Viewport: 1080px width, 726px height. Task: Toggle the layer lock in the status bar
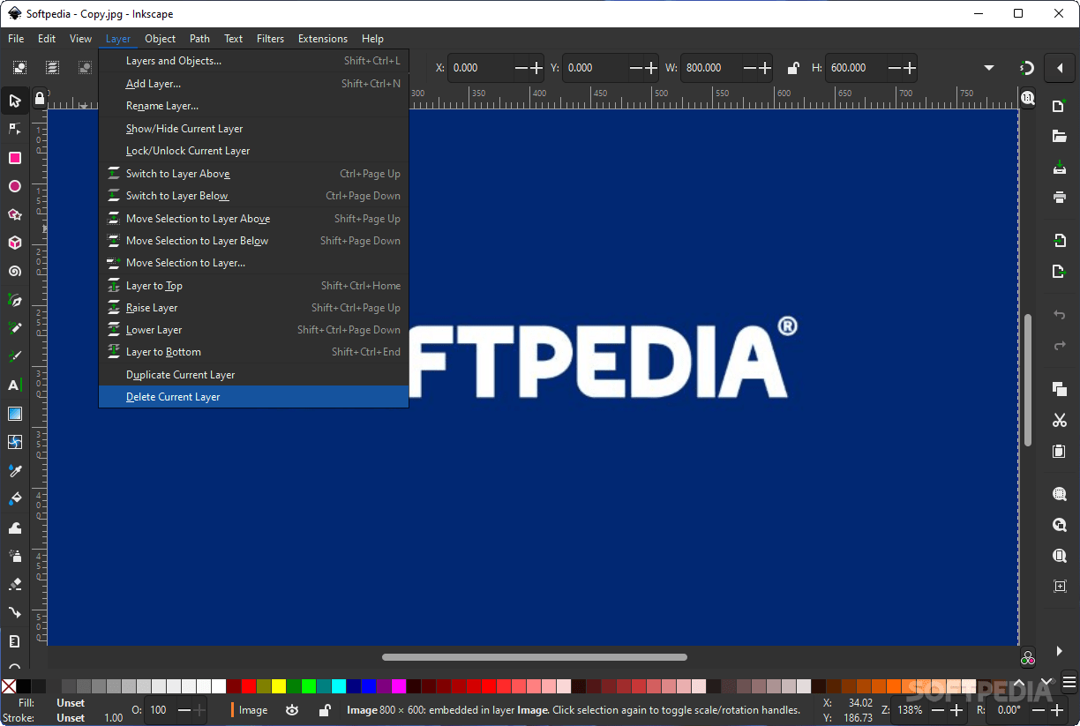324,710
